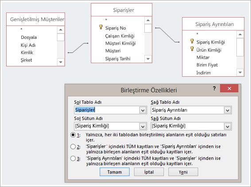Select Birim Fiyat field
251x187 pixels.
[x=207, y=65]
